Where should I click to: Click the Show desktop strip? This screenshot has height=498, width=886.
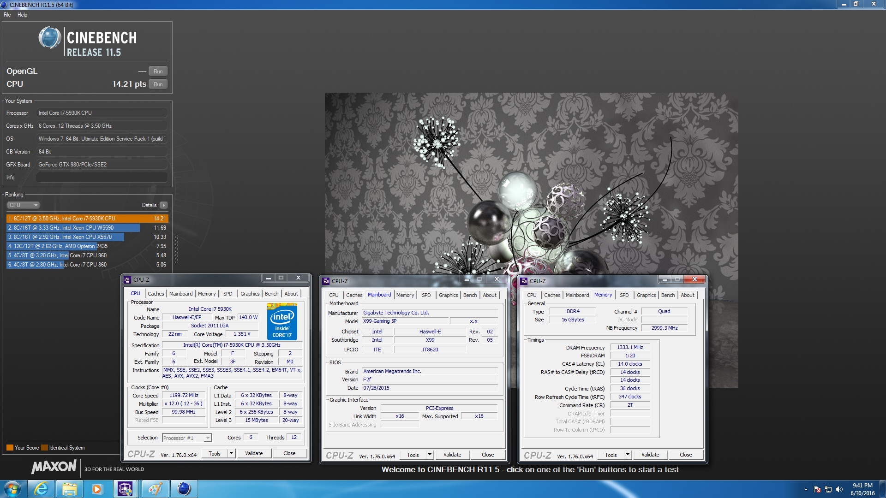[882, 489]
